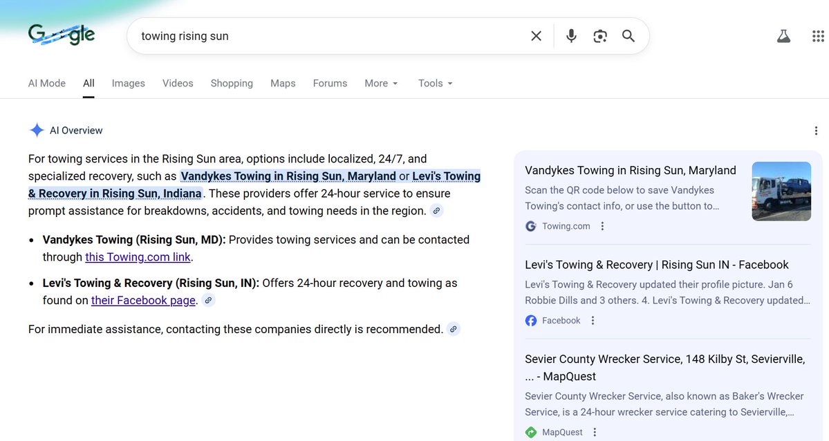Click the link chip after the AI Overview paragraph
Image resolution: width=829 pixels, height=441 pixels.
click(x=436, y=212)
